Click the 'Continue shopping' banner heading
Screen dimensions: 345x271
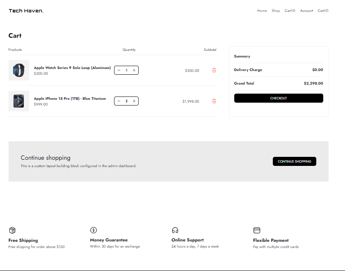46,158
